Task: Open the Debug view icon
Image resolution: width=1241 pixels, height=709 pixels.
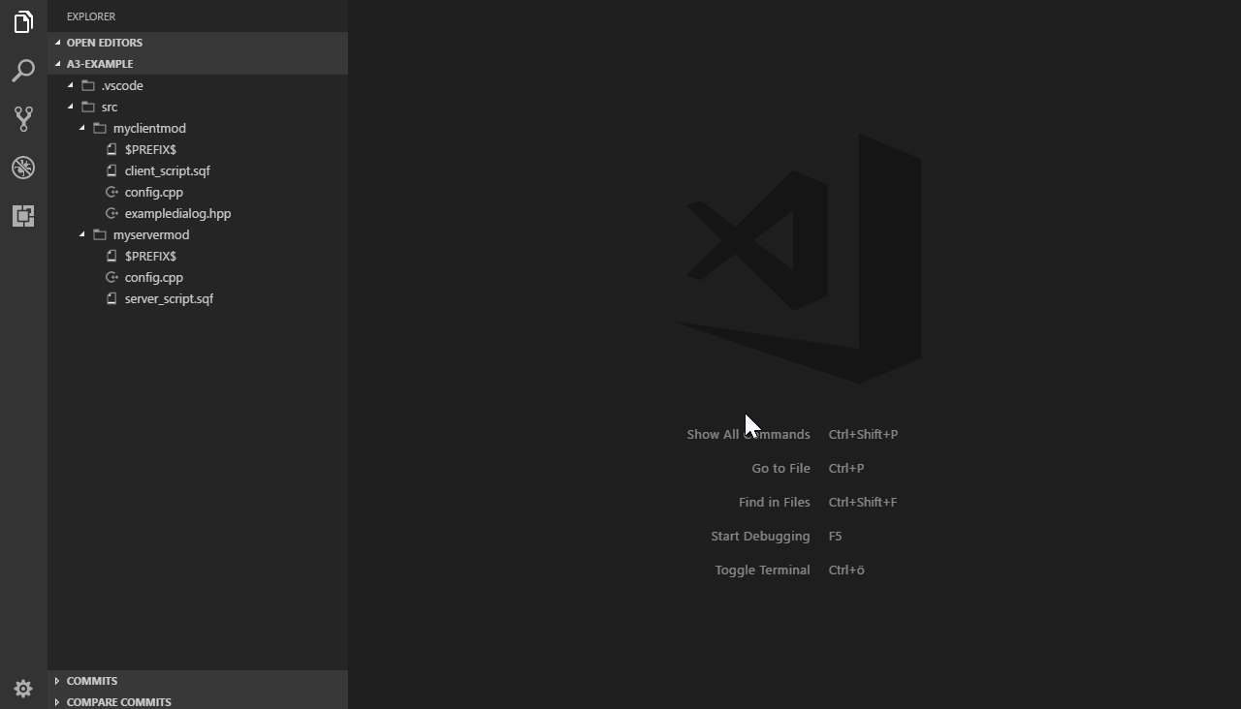Action: (23, 167)
